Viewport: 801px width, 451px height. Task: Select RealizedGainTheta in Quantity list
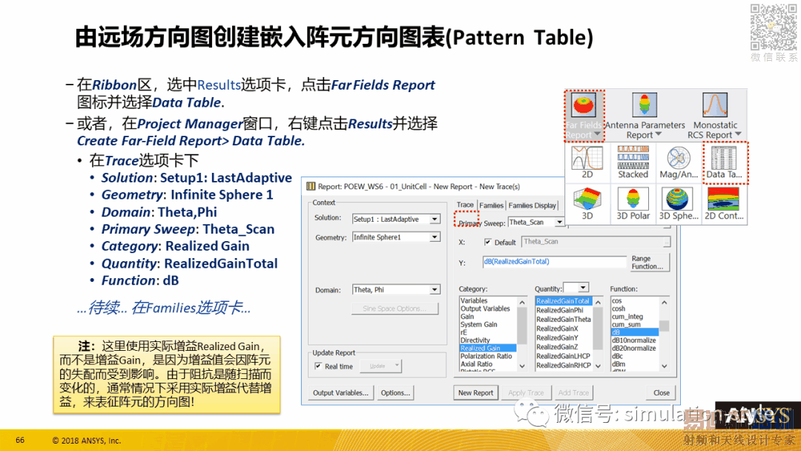(564, 319)
